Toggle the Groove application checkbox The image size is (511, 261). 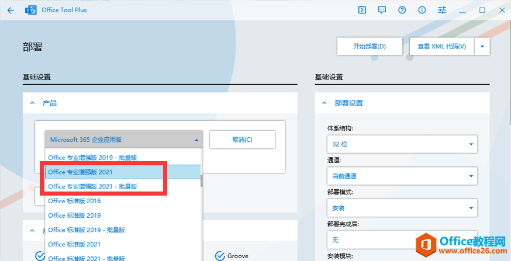point(220,256)
